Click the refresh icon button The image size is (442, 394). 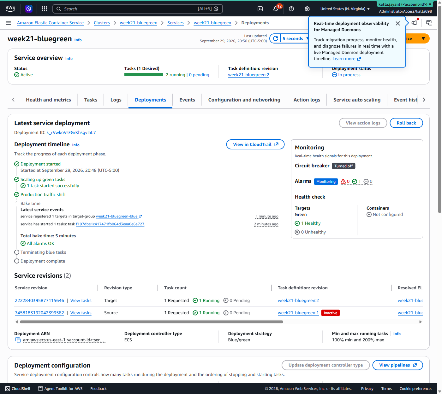(276, 38)
